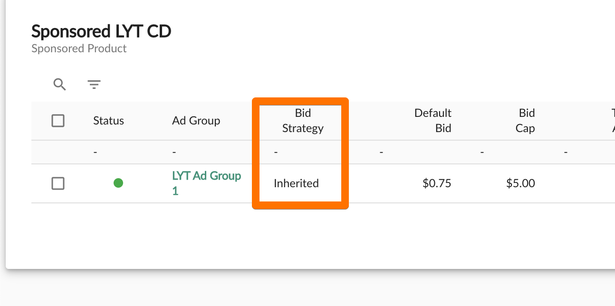Click the Sponsored LYT CD campaign title

point(101,31)
